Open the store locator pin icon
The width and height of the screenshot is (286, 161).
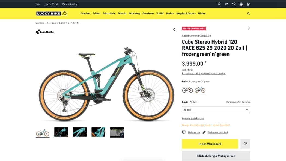point(220,4)
